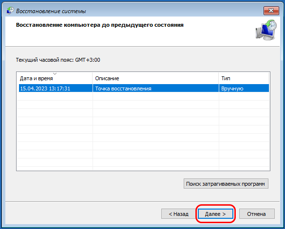Click the Восстановление системы window title text
Screen dimensions: 285x229
coord(51,11)
